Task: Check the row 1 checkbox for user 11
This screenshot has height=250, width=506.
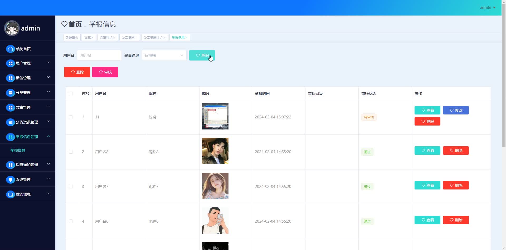Action: (71, 117)
